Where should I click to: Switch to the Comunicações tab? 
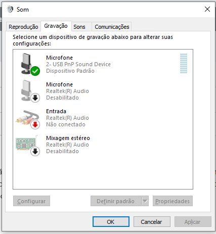(112, 27)
